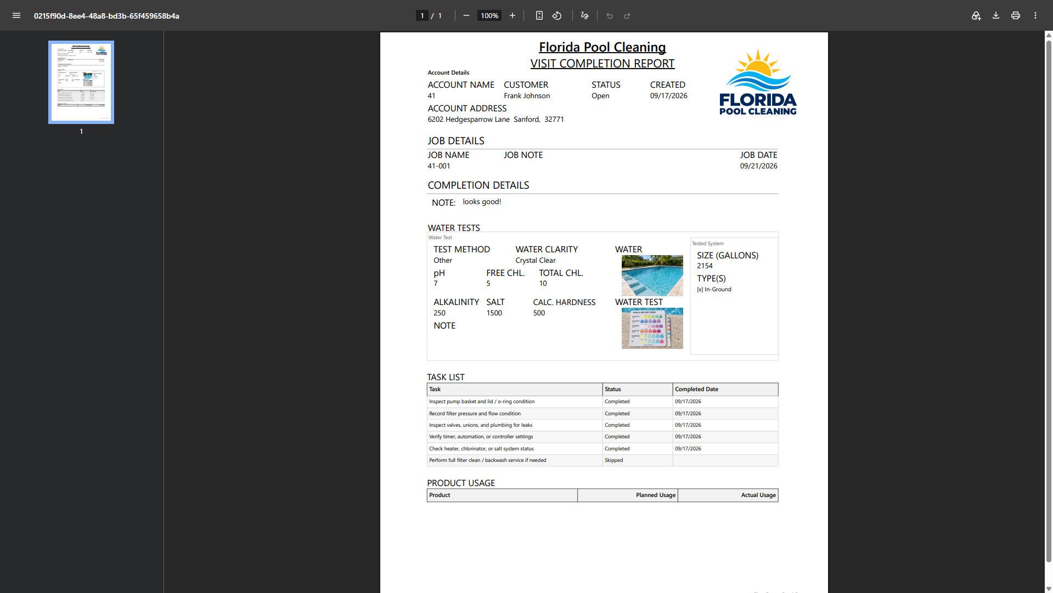
Task: Click job date 09/21/2026
Action: point(758,166)
